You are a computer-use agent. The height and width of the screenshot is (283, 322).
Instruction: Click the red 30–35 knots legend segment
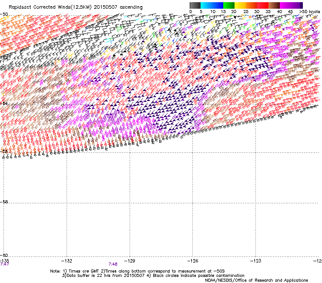[x=263, y=5]
